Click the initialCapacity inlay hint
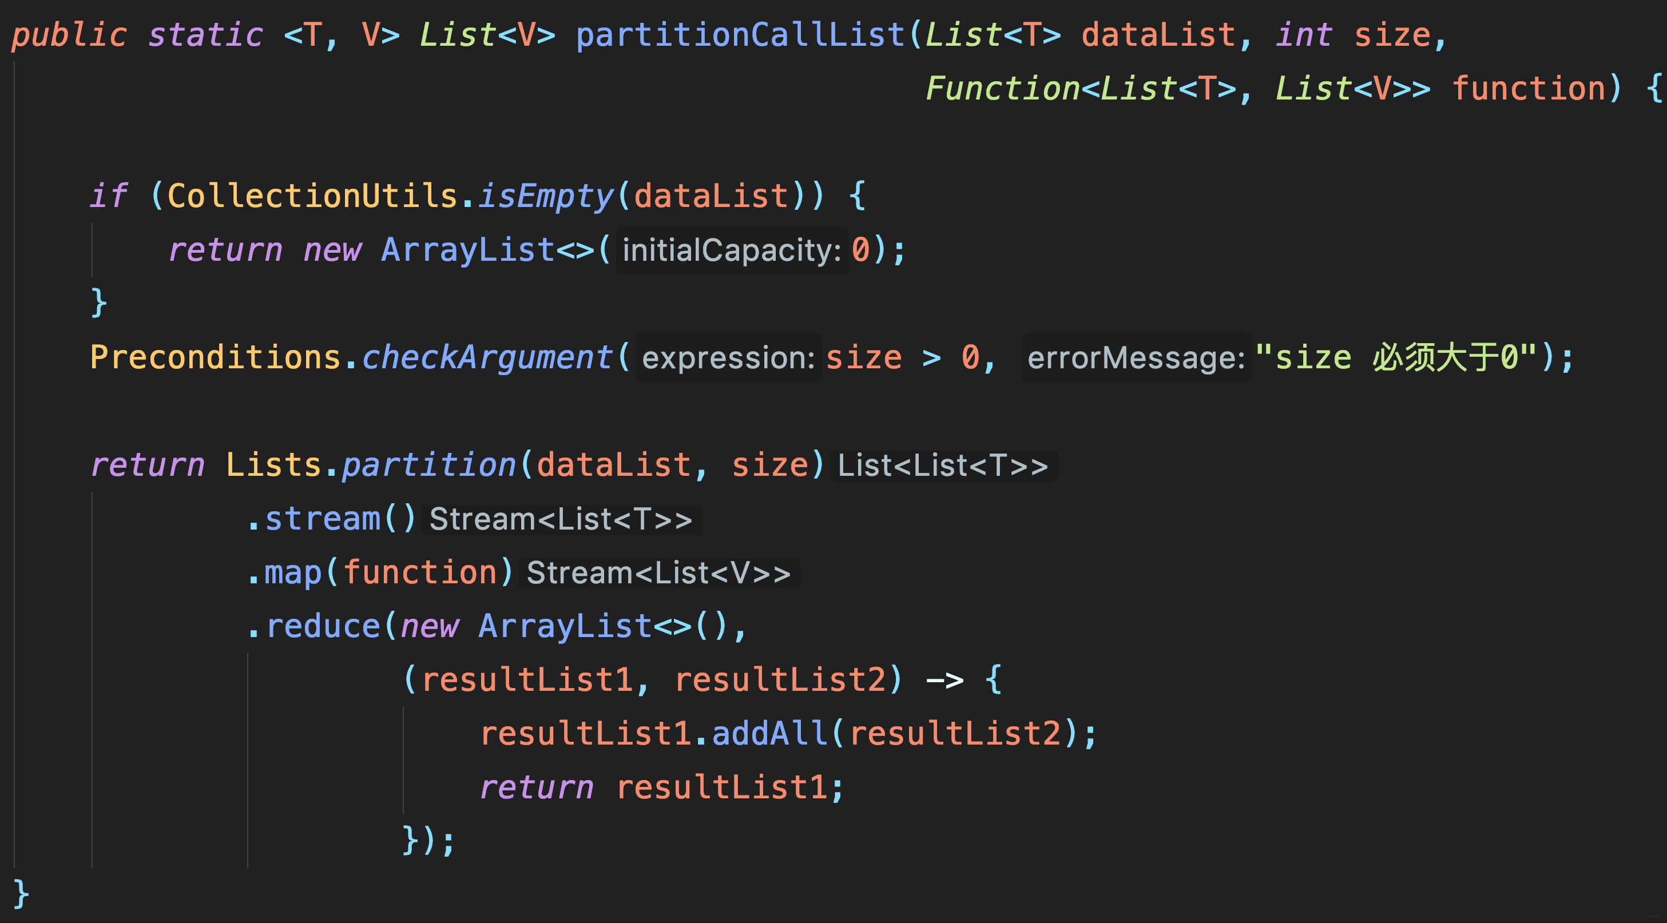 pyautogui.click(x=731, y=250)
